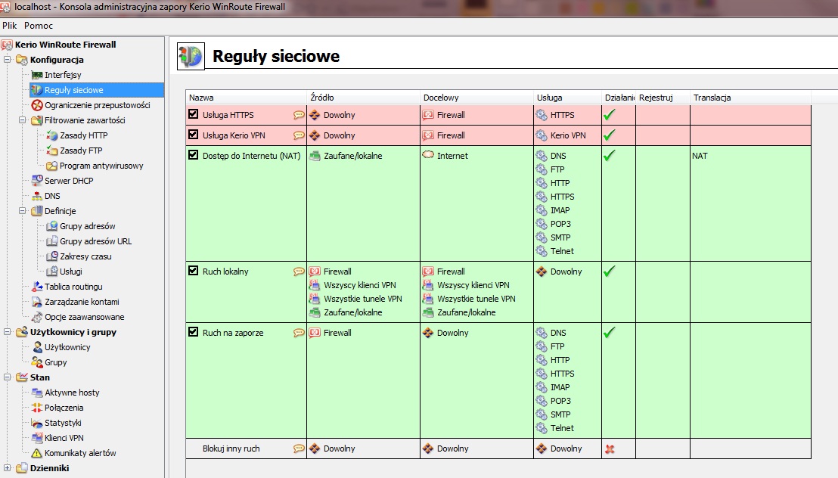Click the Komunikaty alertów warning icon
Viewport: 838px width, 478px height.
tap(37, 453)
